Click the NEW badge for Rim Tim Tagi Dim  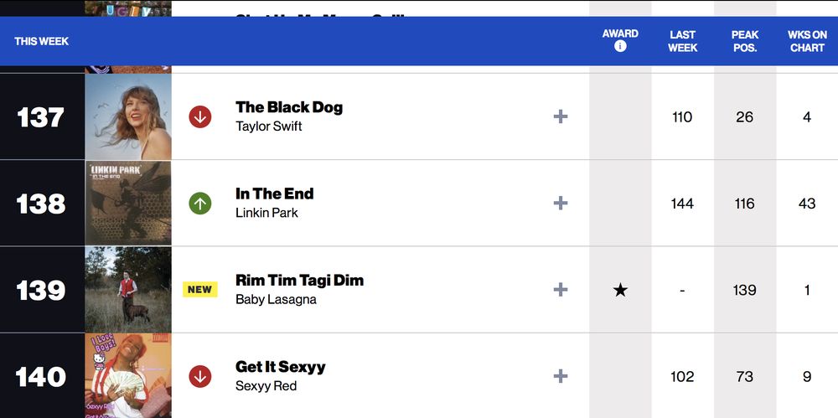point(199,290)
